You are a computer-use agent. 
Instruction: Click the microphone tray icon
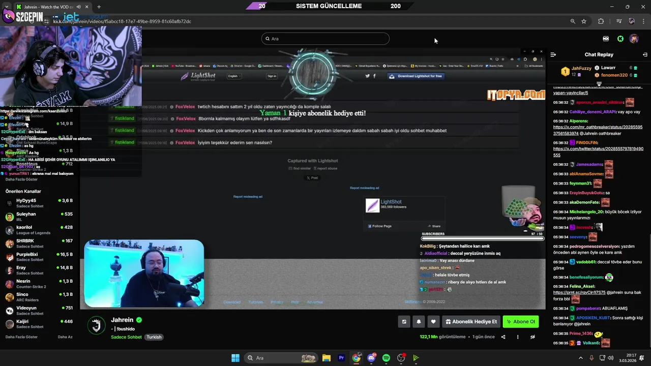click(x=591, y=358)
